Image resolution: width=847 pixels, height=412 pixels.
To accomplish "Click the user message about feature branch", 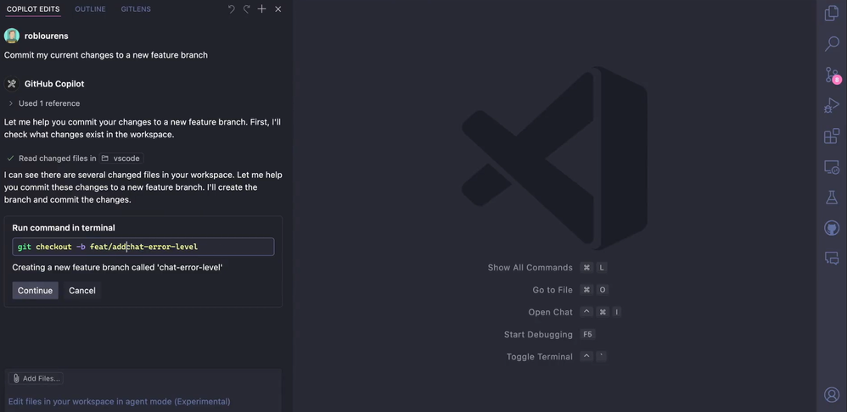I will coord(106,55).
